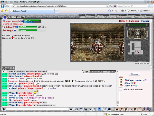Click stalloni's info icon in the party list
The height and width of the screenshot is (116, 154).
[17, 27]
